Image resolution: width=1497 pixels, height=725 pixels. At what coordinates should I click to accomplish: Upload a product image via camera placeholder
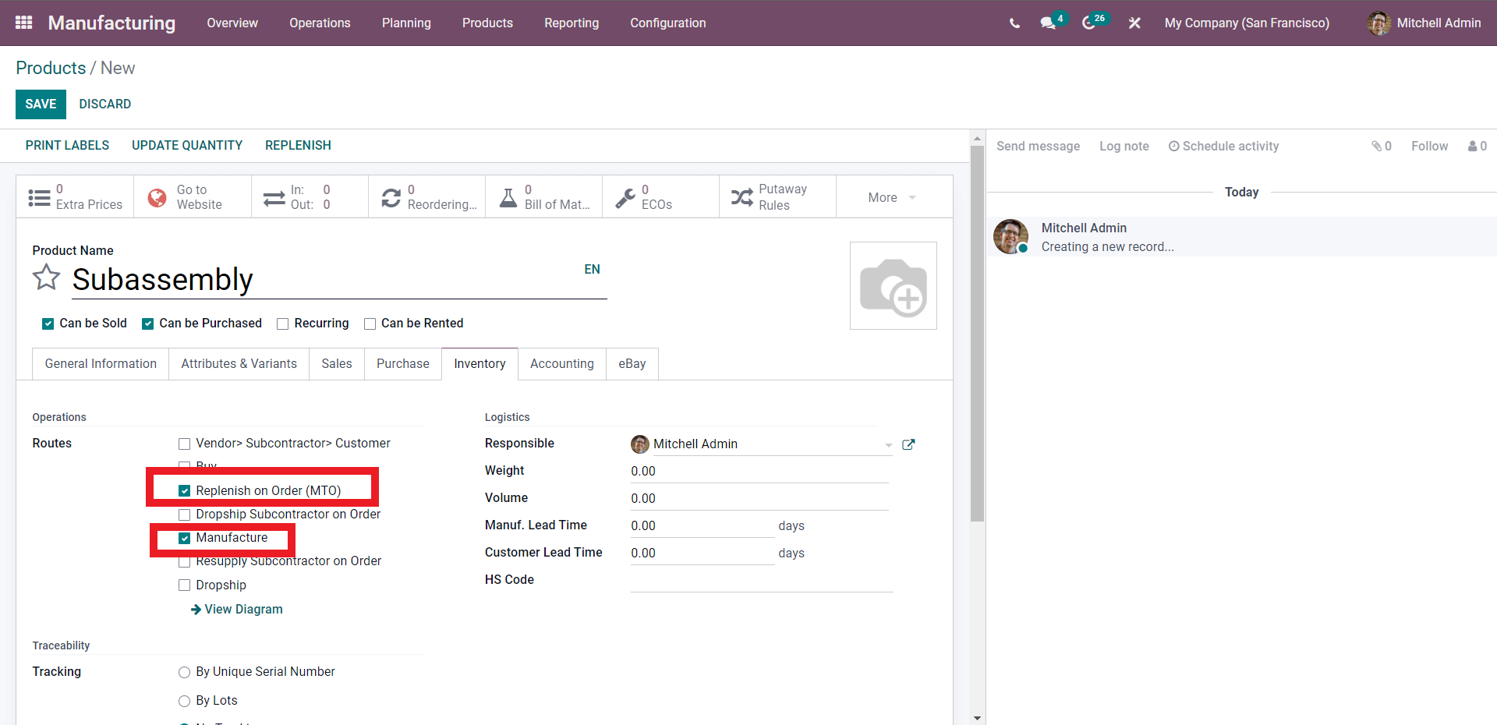coord(893,286)
